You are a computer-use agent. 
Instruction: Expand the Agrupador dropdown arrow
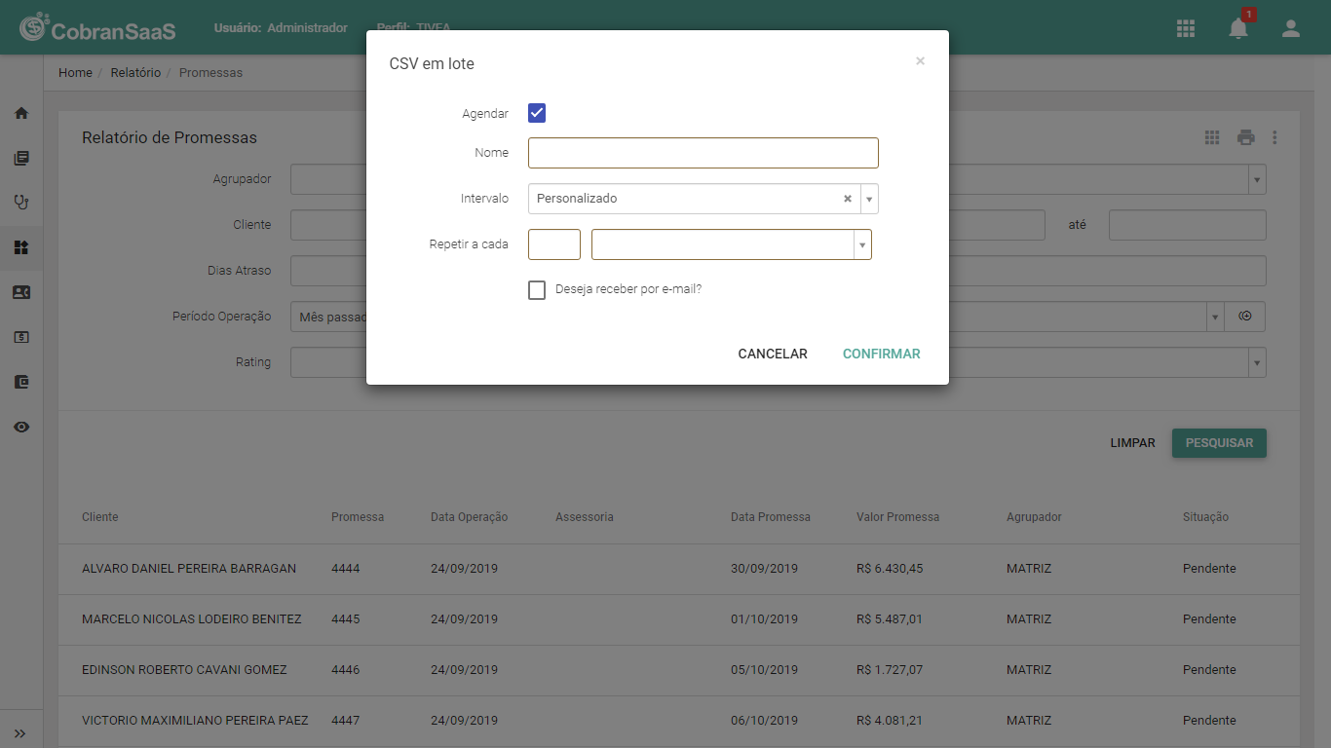click(1258, 180)
